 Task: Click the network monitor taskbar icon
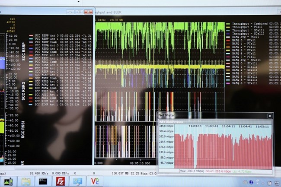[78, 181]
